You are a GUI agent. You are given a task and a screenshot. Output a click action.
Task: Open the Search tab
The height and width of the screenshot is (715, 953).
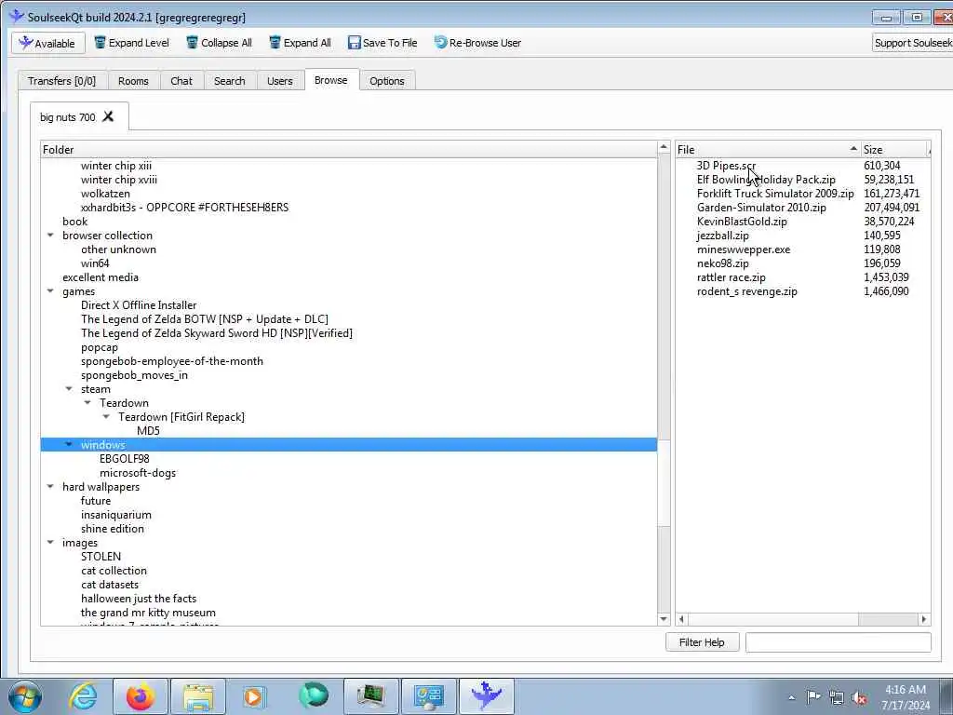(x=229, y=81)
